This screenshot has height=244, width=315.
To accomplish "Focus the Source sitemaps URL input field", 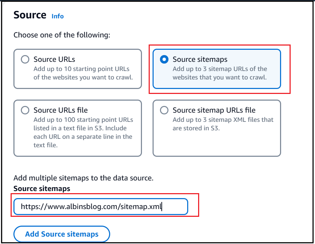I will coord(101,207).
